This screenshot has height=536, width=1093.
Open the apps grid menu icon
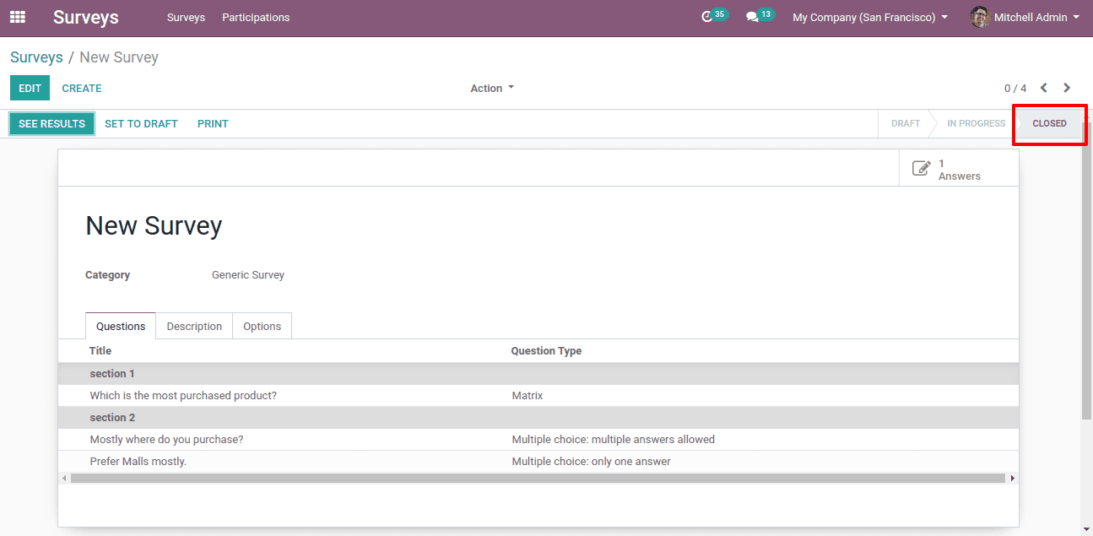pos(18,17)
